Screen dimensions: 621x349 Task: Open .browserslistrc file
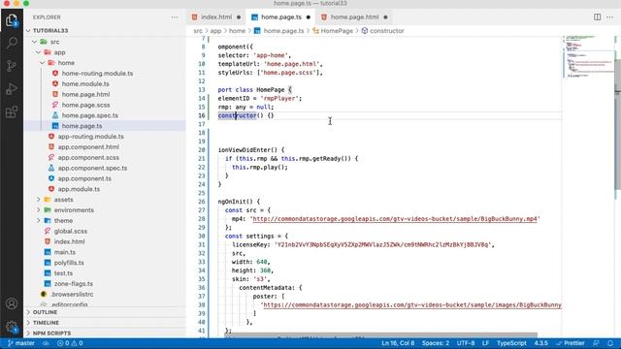[x=72, y=294]
